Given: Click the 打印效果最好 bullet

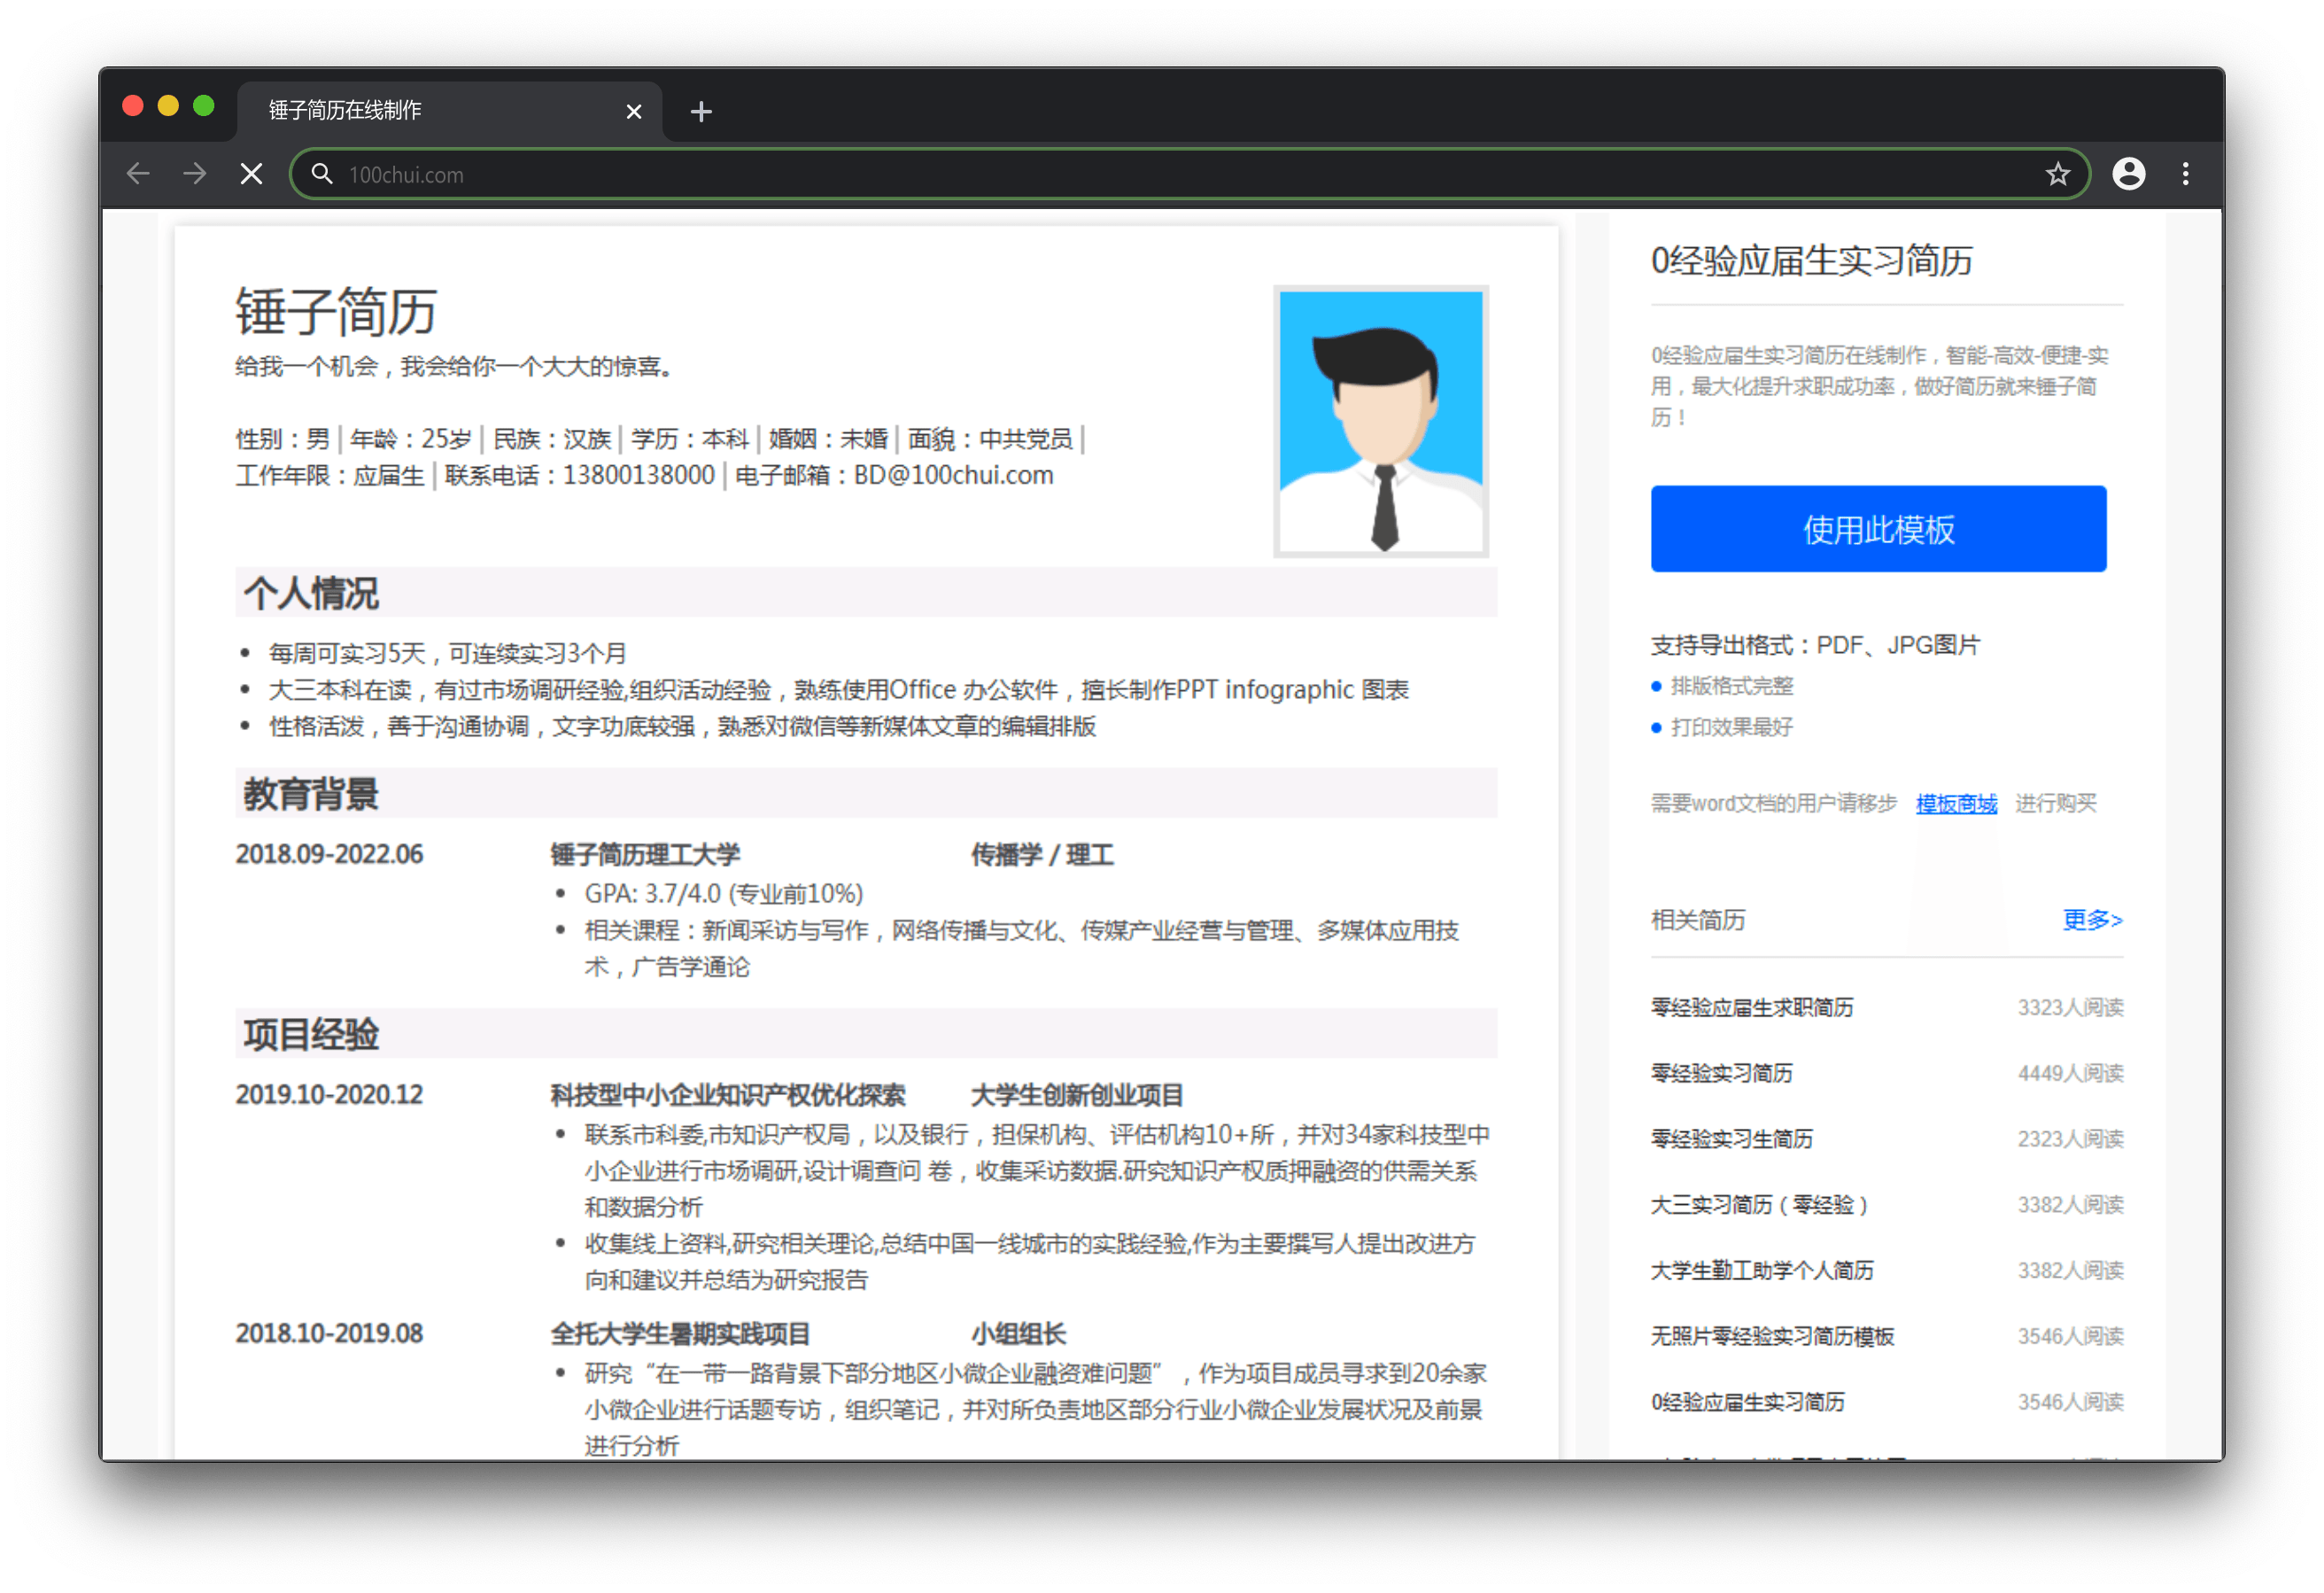Looking at the screenshot, I should tap(1731, 727).
